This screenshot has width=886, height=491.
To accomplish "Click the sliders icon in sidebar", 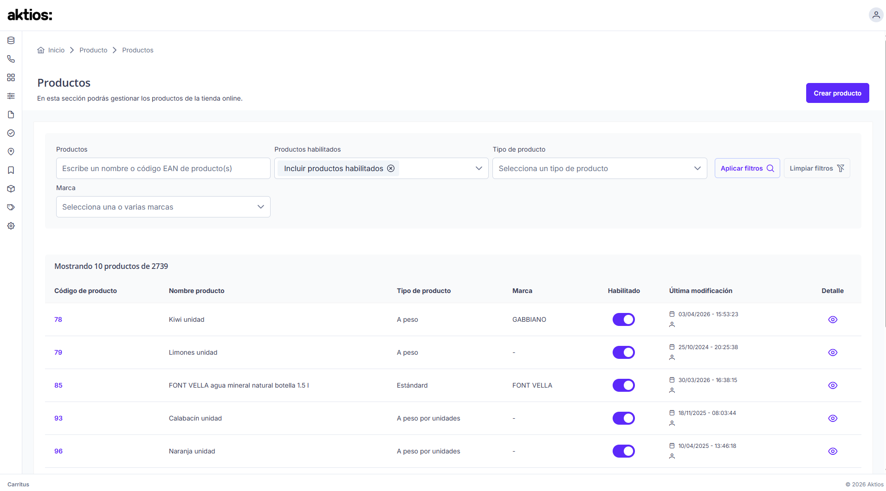I will click(11, 96).
